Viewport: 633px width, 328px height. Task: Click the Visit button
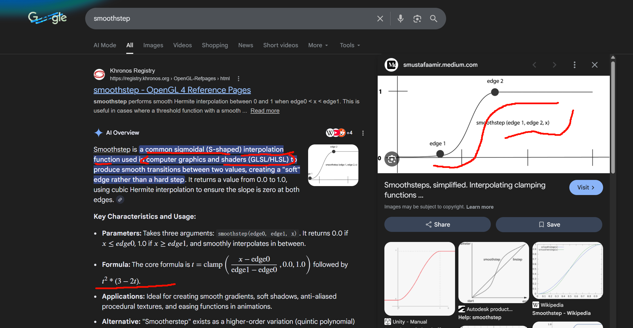pyautogui.click(x=586, y=187)
